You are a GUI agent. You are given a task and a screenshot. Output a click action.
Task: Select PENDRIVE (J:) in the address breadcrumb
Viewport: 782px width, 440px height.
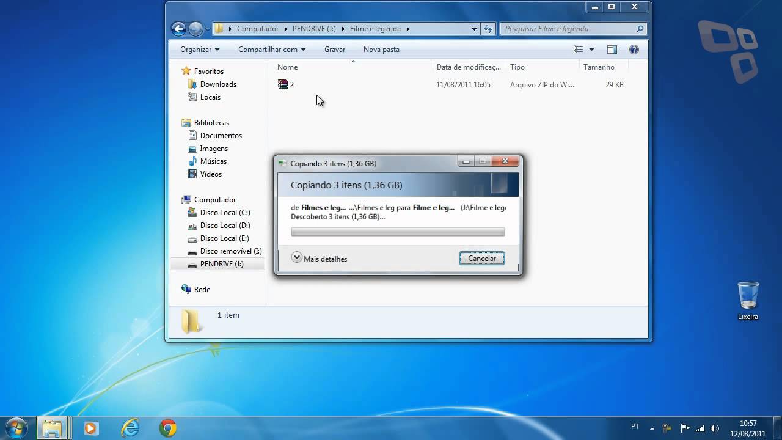coord(314,29)
